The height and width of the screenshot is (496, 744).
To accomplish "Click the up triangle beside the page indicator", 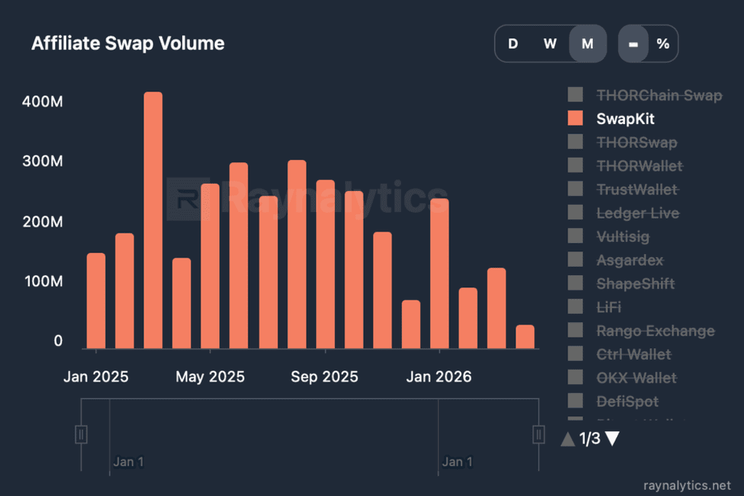I will [567, 439].
